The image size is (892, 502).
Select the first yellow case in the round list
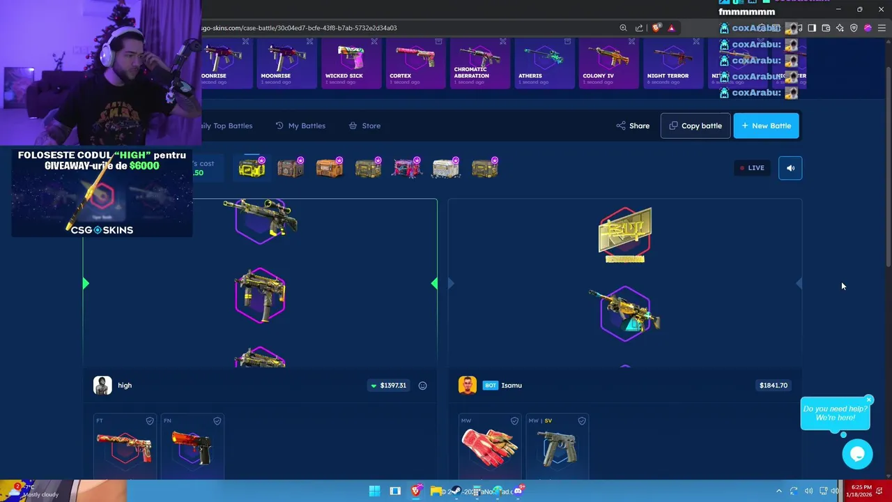[252, 168]
